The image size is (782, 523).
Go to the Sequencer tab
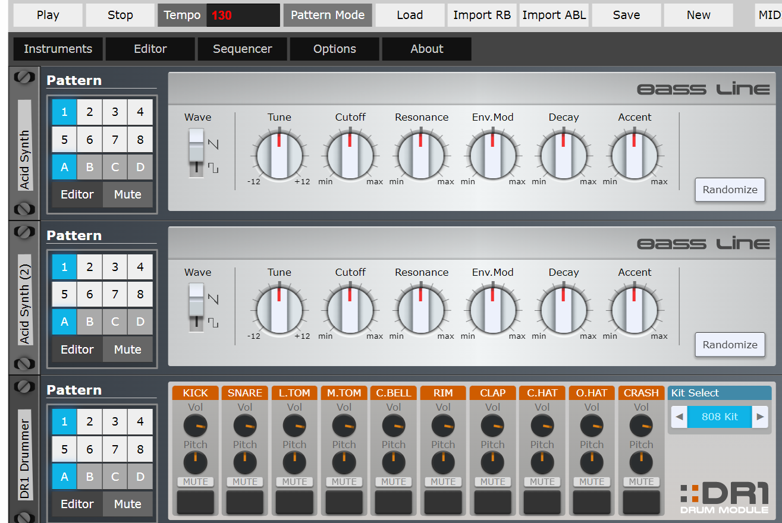point(243,49)
